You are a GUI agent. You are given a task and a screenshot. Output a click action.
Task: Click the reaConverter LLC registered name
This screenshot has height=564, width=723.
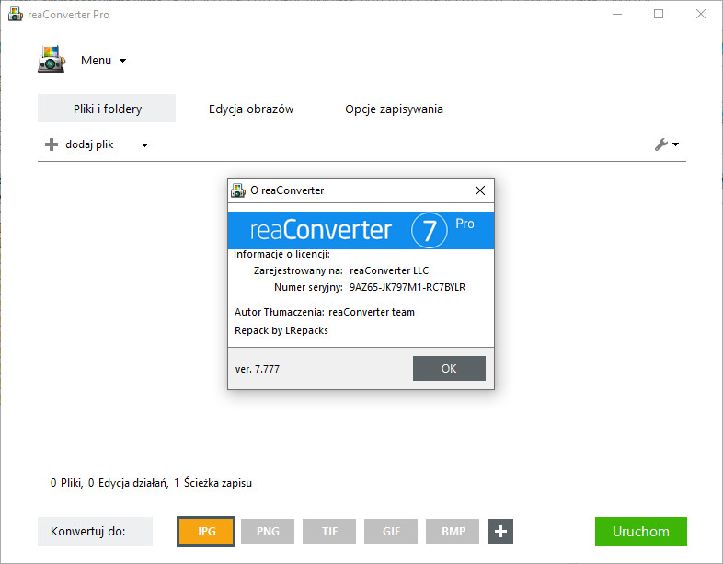(389, 270)
